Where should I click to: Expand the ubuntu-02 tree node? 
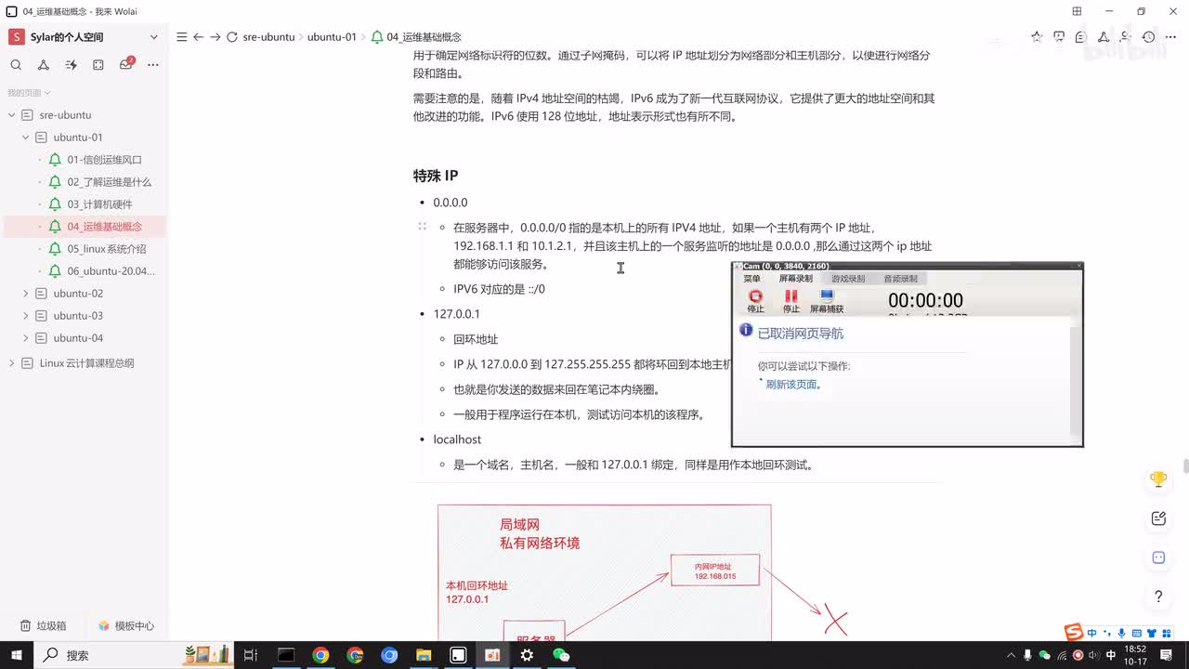pyautogui.click(x=26, y=294)
